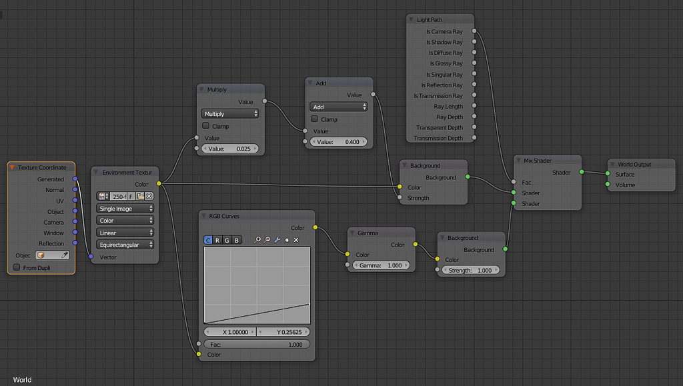Zoom out on the RGB curve view
The height and width of the screenshot is (386, 683).
[267, 240]
